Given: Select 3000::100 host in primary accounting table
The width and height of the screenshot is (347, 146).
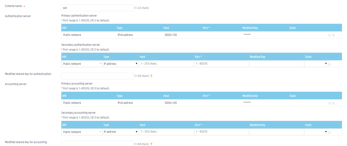Looking at the screenshot, I should click(170, 103).
